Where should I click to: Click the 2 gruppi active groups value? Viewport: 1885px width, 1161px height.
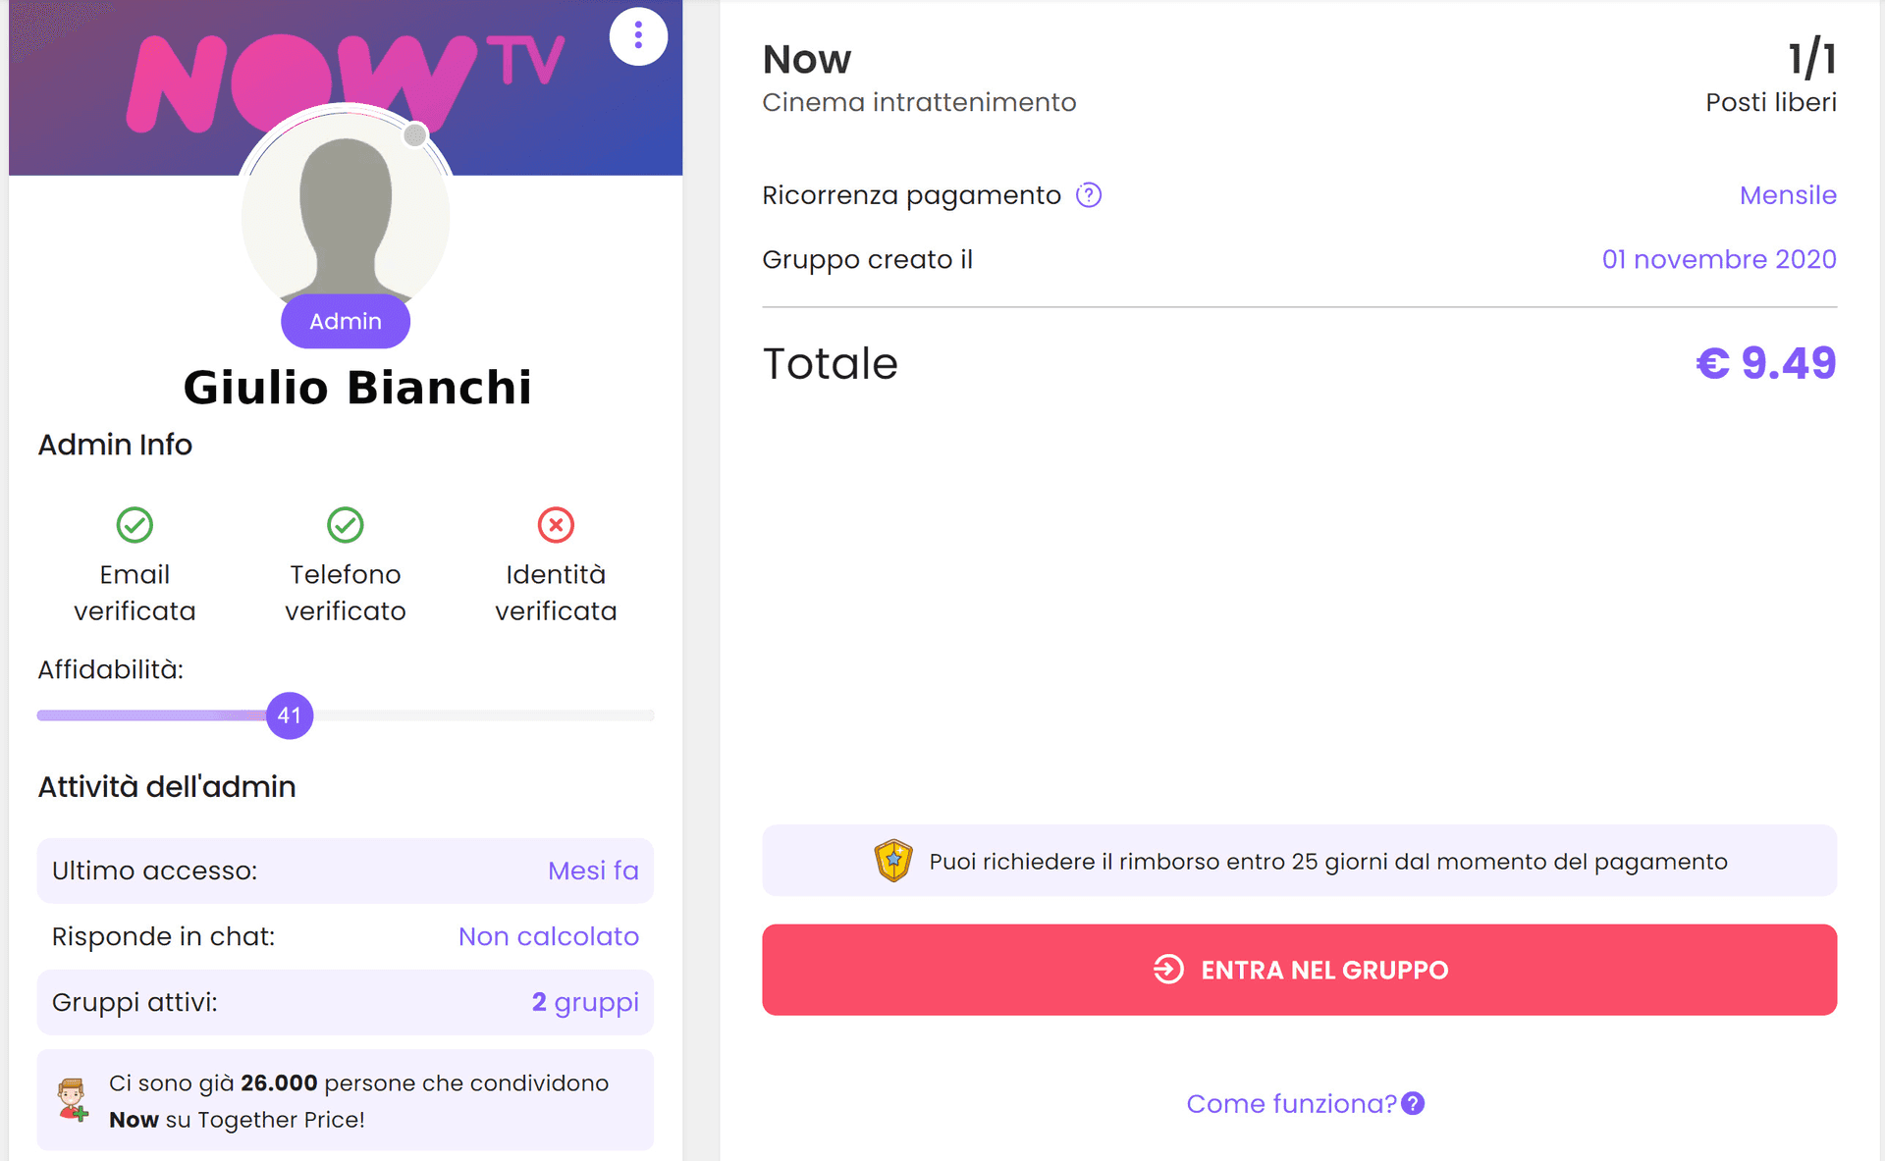click(585, 1002)
